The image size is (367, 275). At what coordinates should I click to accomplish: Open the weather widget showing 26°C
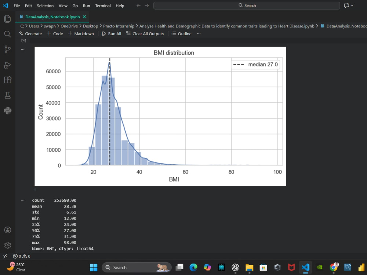click(17, 267)
